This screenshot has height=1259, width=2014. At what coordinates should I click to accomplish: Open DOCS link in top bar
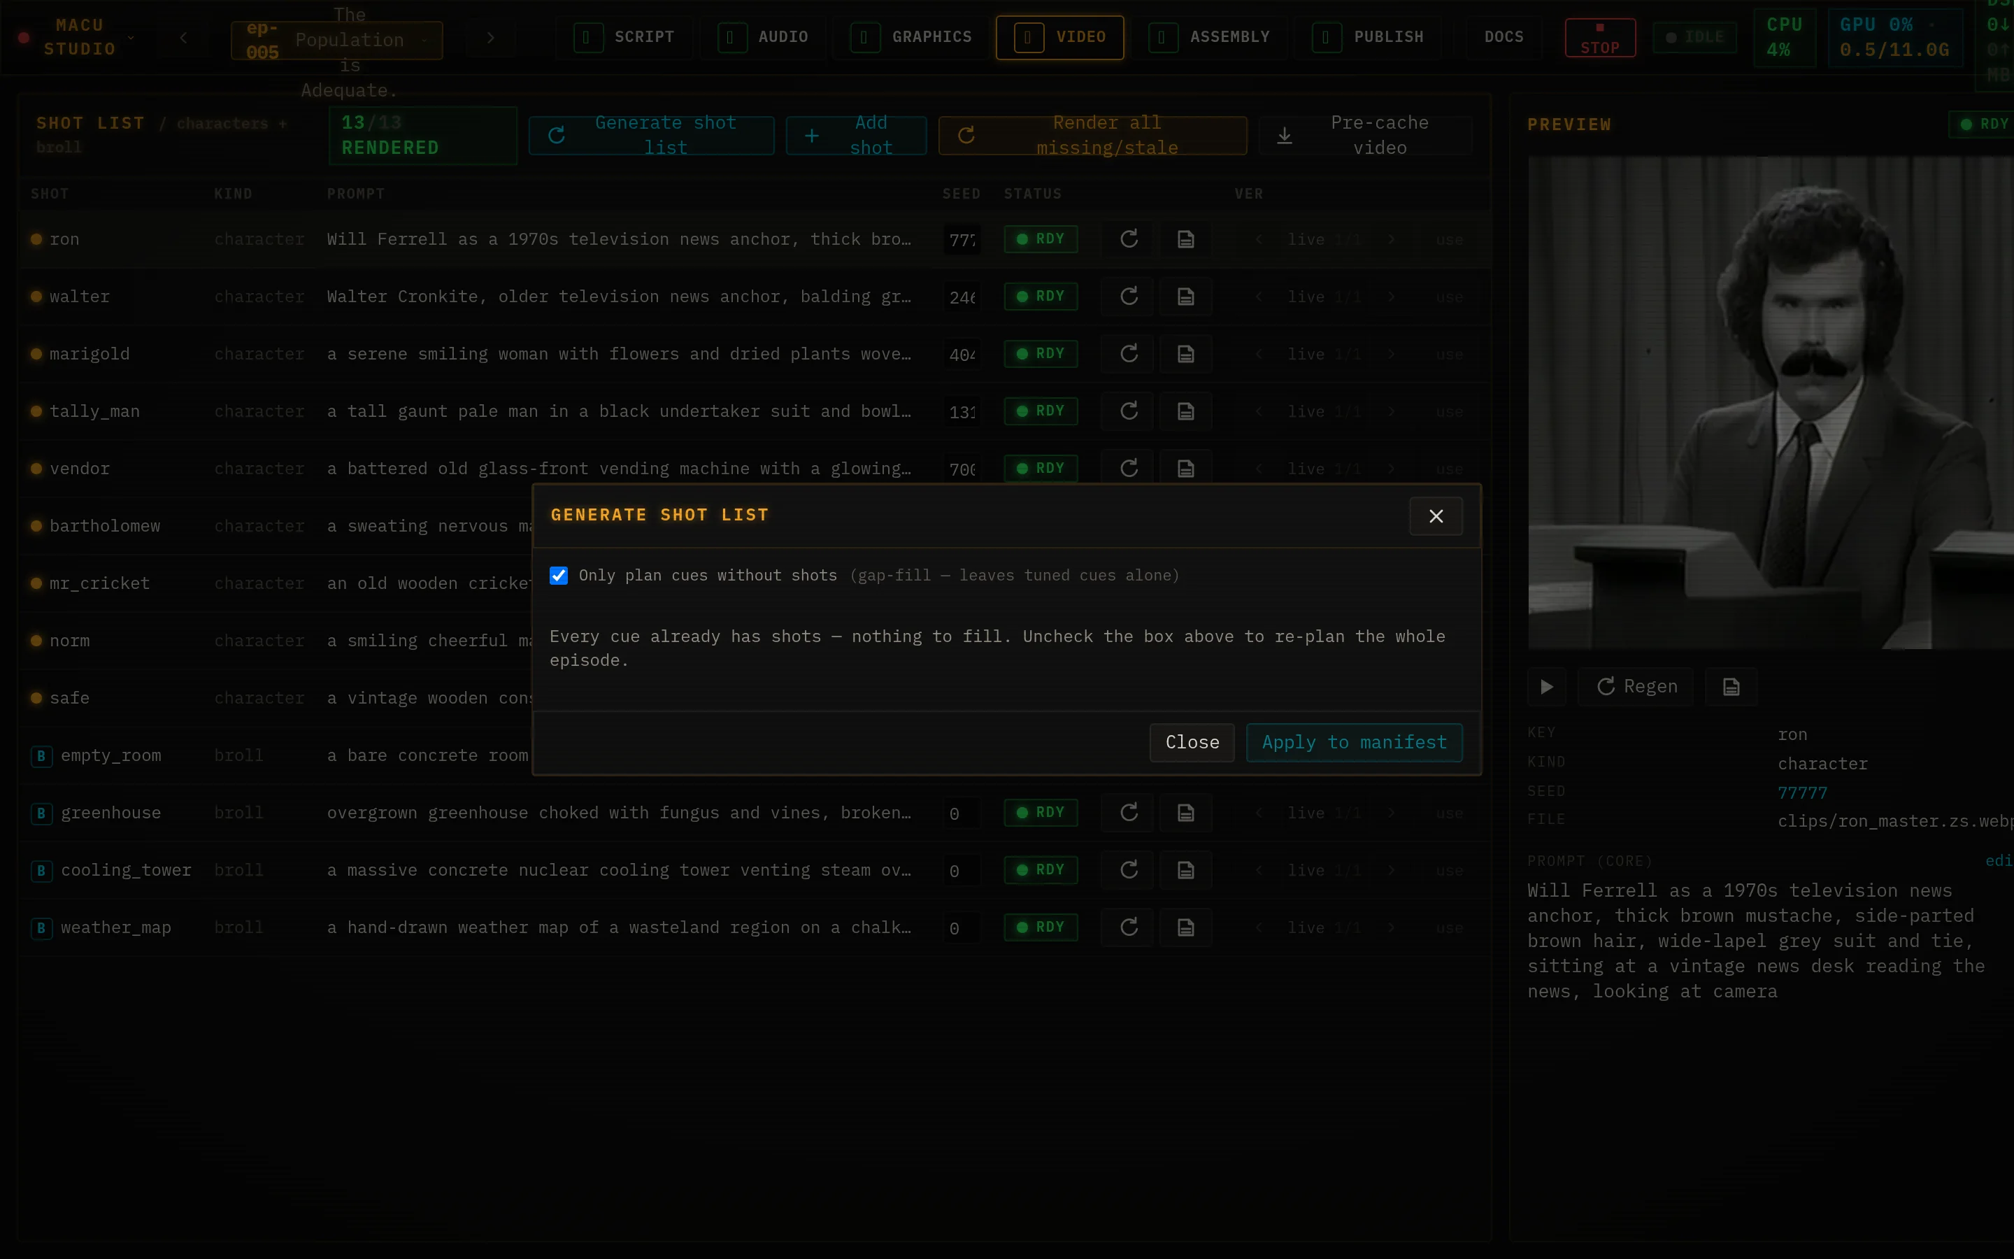(x=1504, y=38)
